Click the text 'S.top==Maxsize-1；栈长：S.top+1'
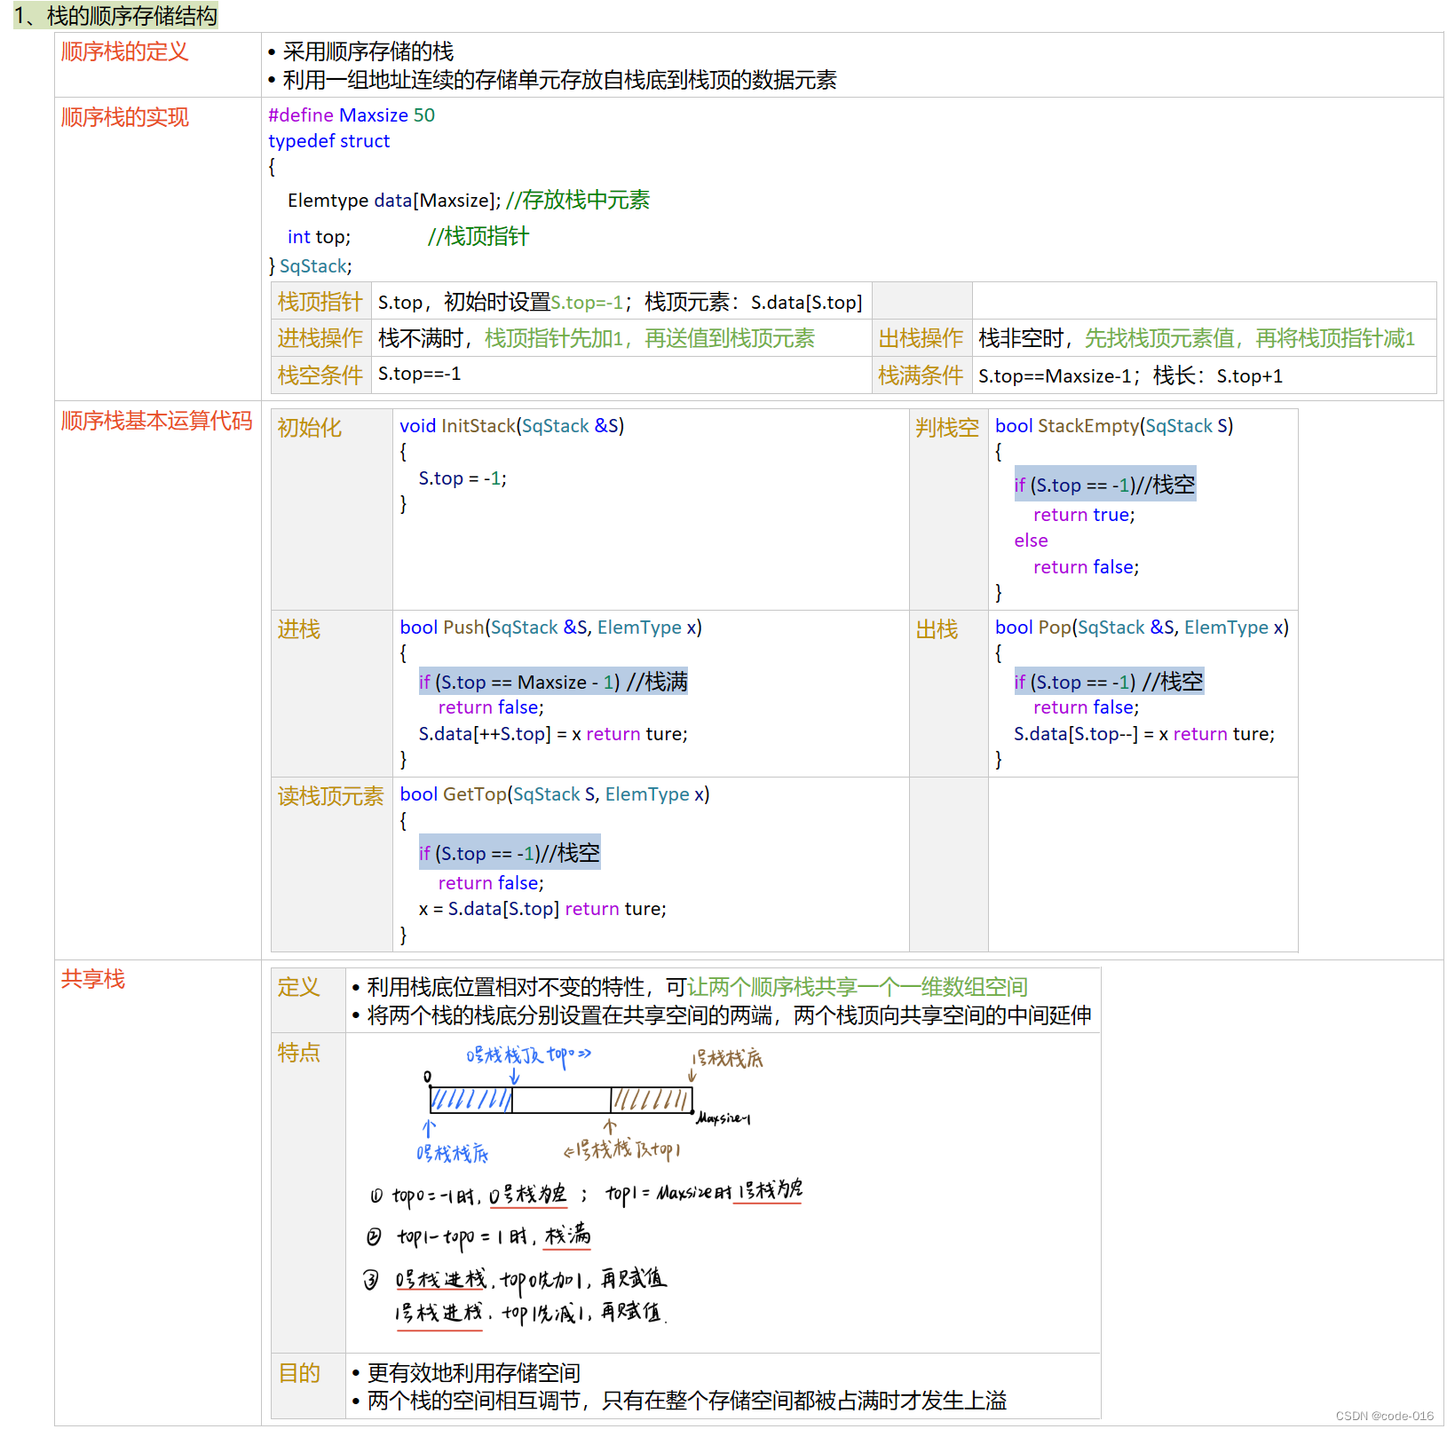This screenshot has height=1429, width=1447. coord(1131,376)
